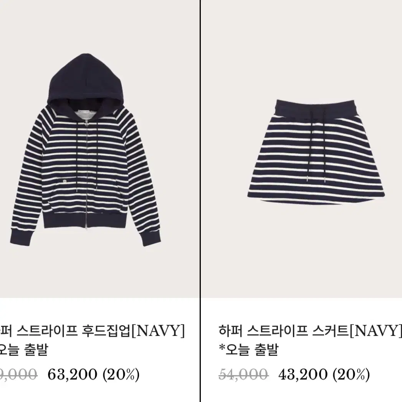Image resolution: width=402 pixels, height=402 pixels.
Task: Click the hoodie's right sleeve cuff
Action: coord(151,239)
